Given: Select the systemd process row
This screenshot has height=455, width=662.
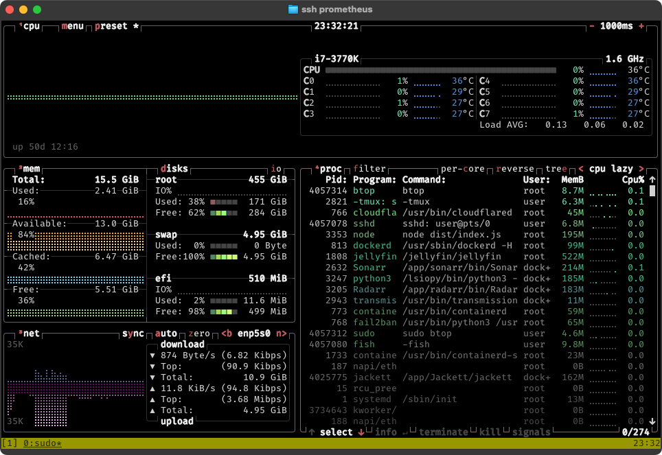Looking at the screenshot, I should [x=476, y=399].
